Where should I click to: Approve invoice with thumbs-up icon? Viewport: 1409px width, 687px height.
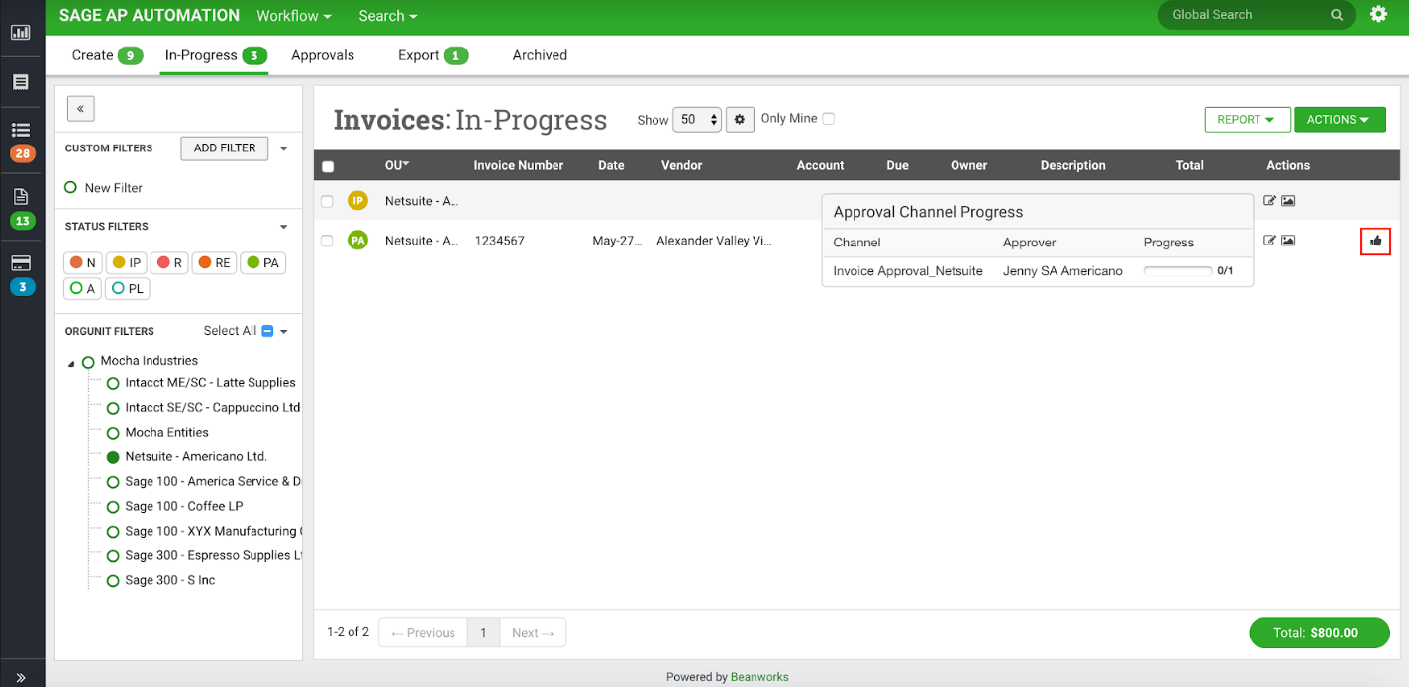pos(1375,241)
